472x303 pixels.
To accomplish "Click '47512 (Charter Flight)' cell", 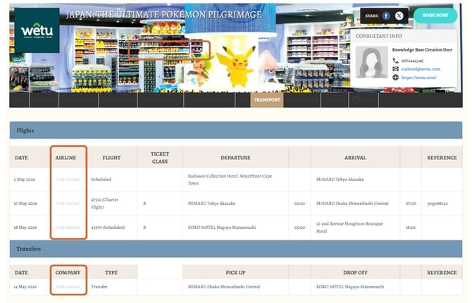I will coord(105,204).
